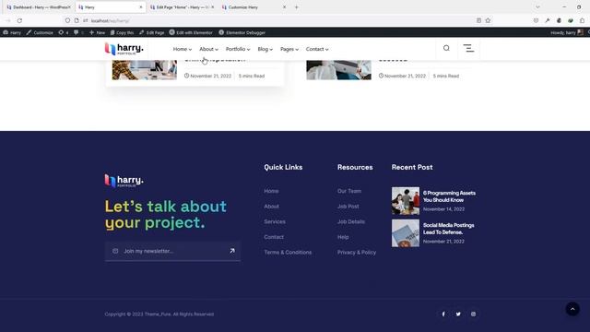Open the Terms & Conditions link
Image resolution: width=590 pixels, height=332 pixels.
tap(288, 252)
